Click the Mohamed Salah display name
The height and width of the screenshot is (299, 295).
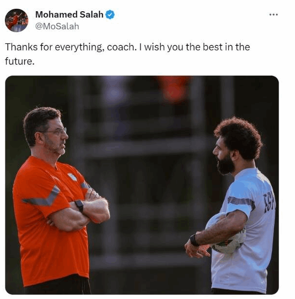click(x=69, y=15)
